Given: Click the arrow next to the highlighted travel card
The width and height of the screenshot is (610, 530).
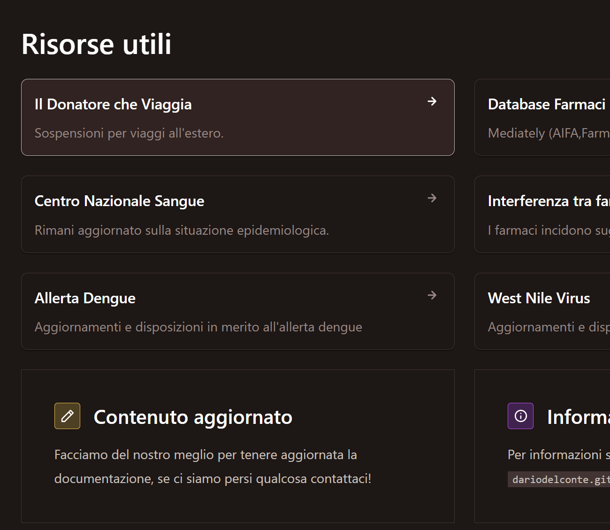Looking at the screenshot, I should [432, 101].
